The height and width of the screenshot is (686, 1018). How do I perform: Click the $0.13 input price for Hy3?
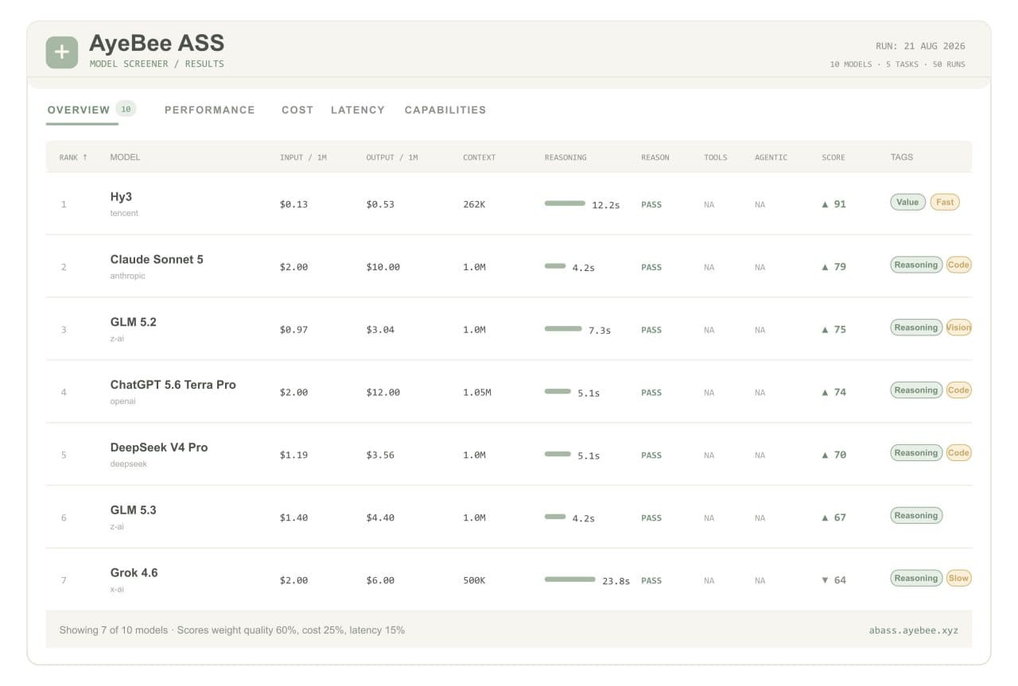click(293, 204)
